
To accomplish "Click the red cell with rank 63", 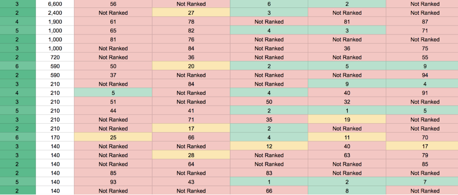I will tap(347, 155).
